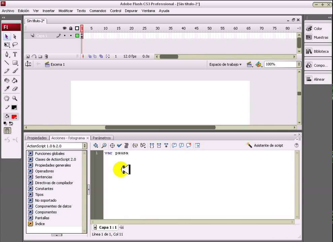Open the Depurar menu

pyautogui.click(x=131, y=11)
